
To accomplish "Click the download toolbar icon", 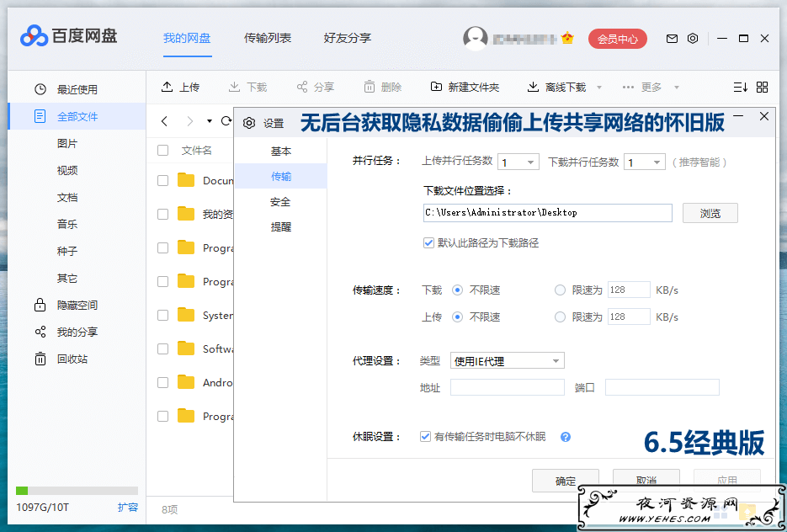I will [x=234, y=87].
